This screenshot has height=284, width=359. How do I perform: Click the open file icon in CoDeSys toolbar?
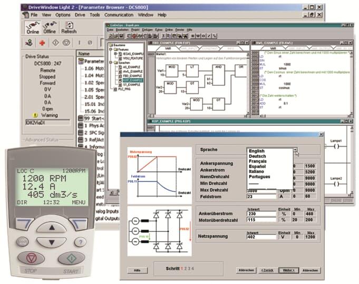[116, 36]
